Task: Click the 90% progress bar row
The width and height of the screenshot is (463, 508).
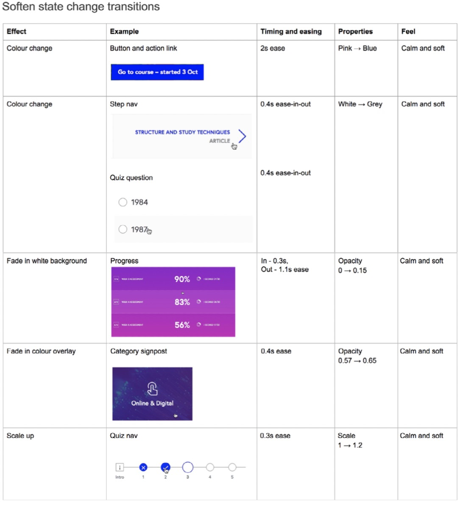Action: pos(173,279)
